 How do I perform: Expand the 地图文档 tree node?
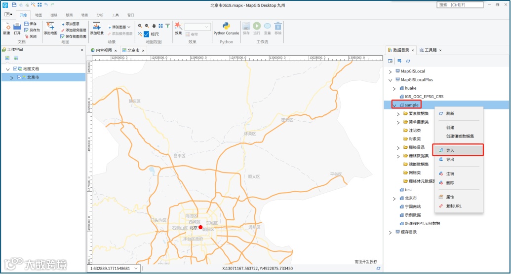coord(8,69)
